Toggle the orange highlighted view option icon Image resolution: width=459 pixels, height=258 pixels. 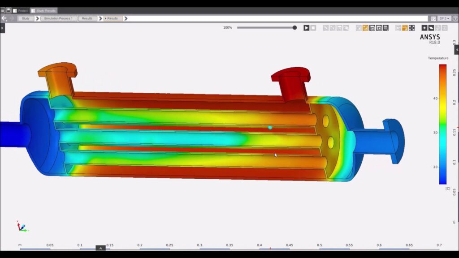405,28
